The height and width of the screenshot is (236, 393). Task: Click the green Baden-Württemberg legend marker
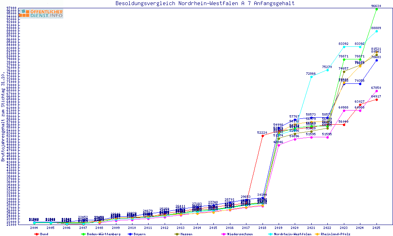tap(83, 234)
